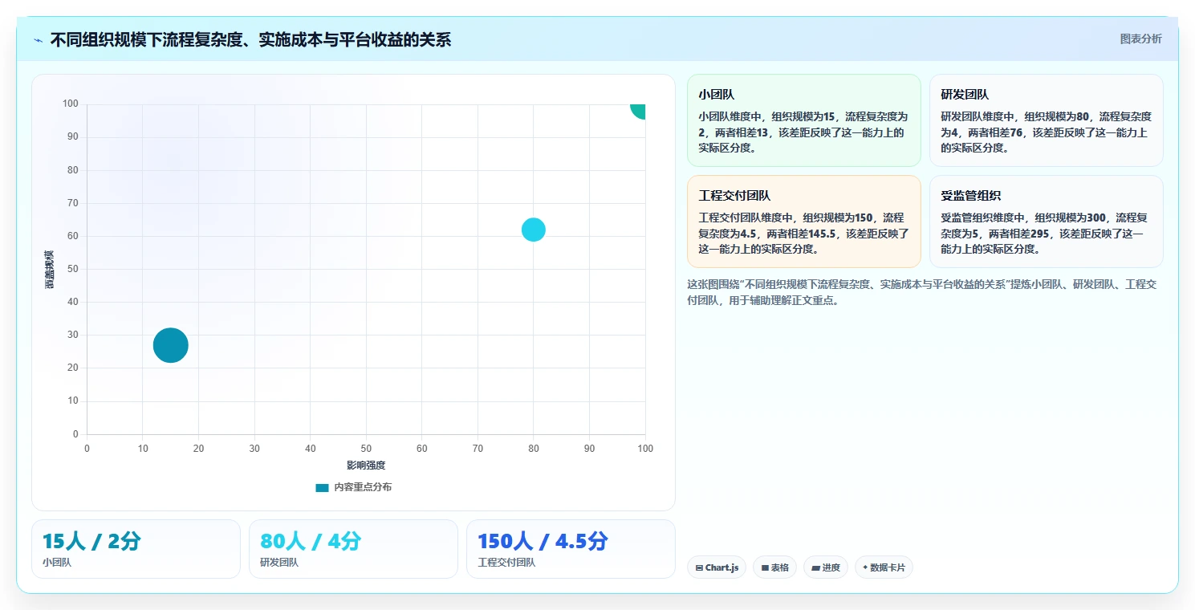This screenshot has width=1195, height=610.
Task: Click the y-axis tick label 100
Action: pyautogui.click(x=71, y=104)
